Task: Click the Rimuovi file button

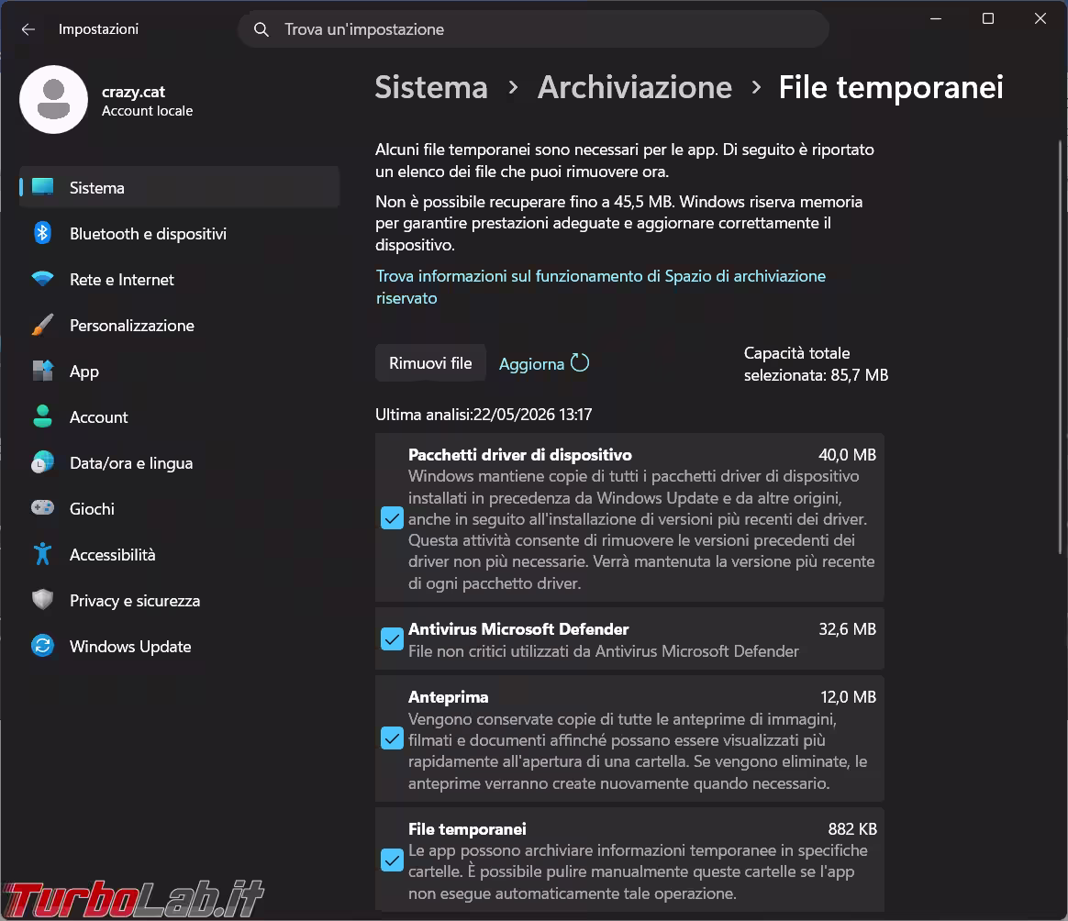Action: tap(430, 363)
